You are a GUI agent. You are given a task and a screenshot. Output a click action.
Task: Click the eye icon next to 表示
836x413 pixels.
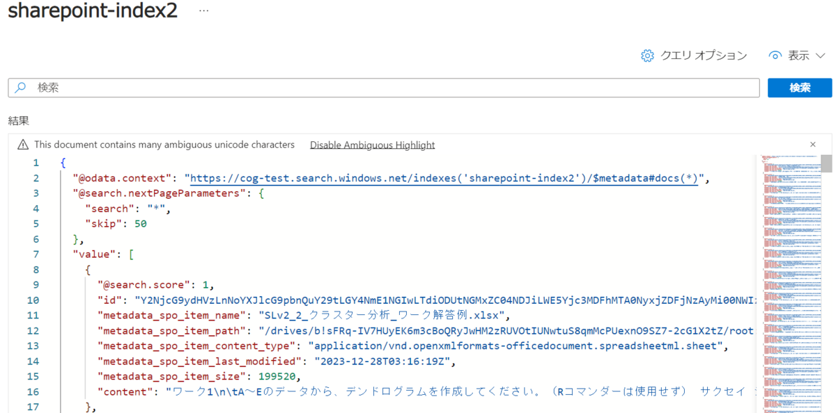pyautogui.click(x=775, y=56)
